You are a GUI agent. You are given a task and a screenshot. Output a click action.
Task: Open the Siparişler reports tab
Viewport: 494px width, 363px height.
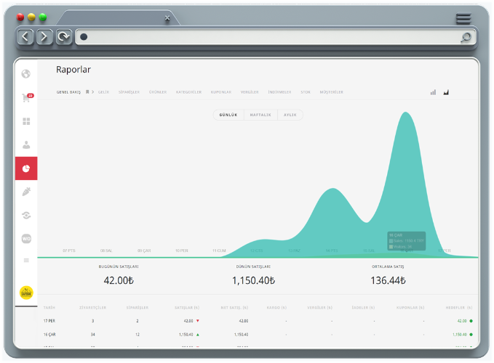tap(129, 92)
